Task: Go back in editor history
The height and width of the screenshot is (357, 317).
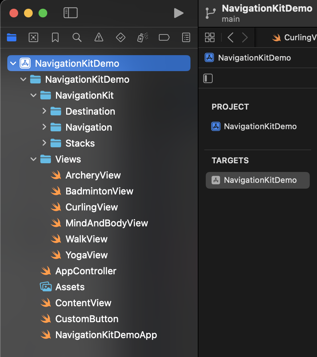Action: [x=230, y=37]
